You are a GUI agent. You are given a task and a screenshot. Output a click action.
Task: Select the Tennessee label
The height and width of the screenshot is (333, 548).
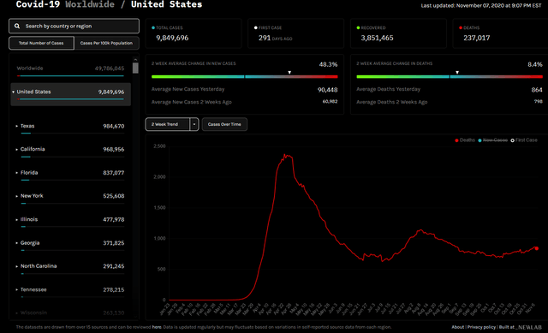point(33,289)
